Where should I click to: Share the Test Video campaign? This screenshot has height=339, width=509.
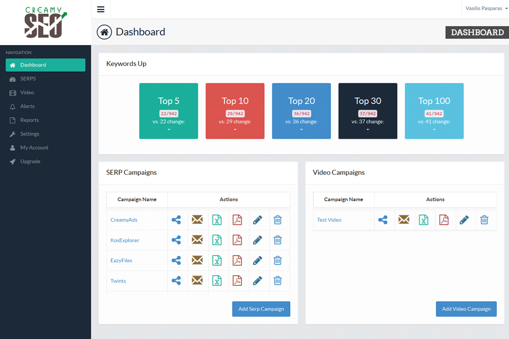click(x=383, y=220)
